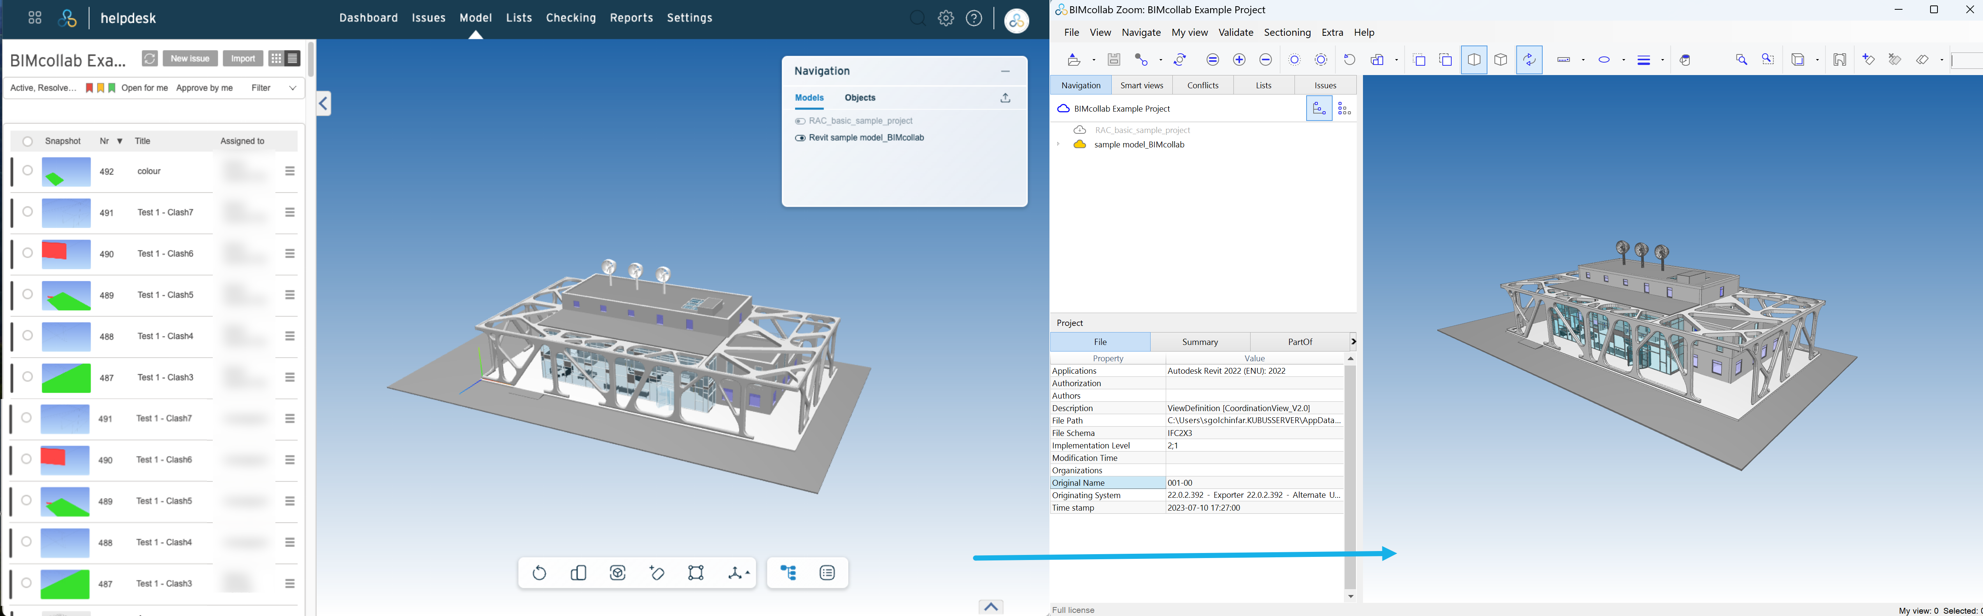Switch to the Objects tab in Navigation panel
Screen dimensions: 1983x616
(860, 98)
